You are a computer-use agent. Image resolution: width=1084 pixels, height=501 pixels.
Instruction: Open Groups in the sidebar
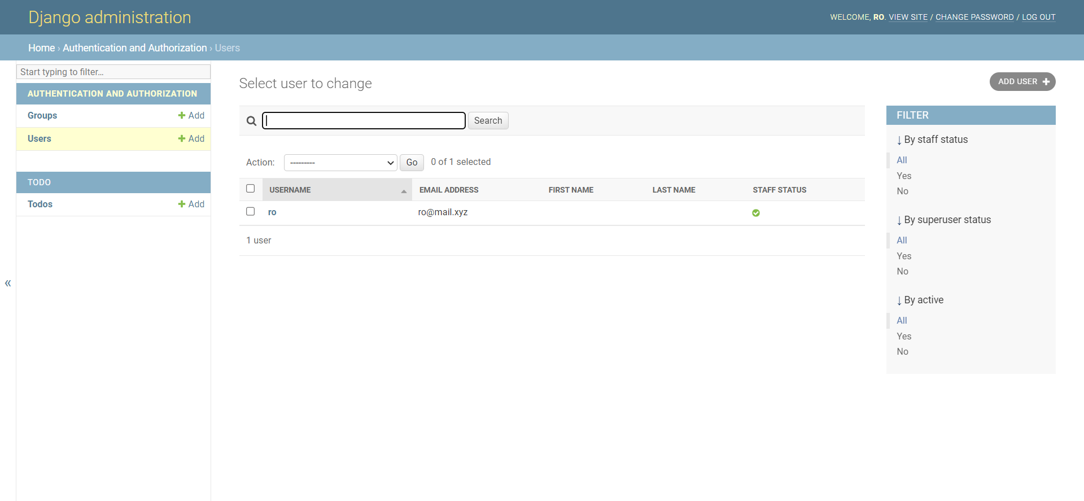click(x=42, y=115)
